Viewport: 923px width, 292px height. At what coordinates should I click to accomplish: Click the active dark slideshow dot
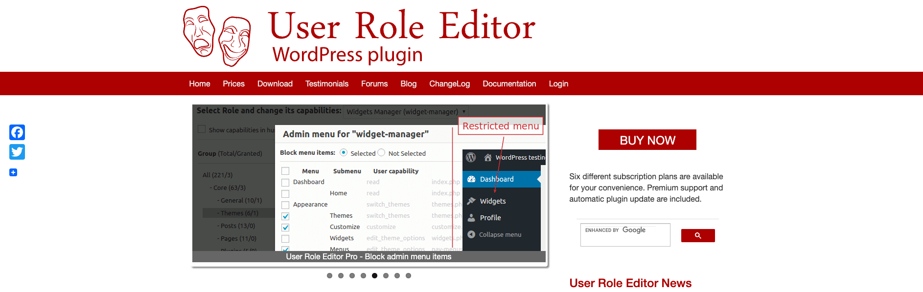point(374,276)
